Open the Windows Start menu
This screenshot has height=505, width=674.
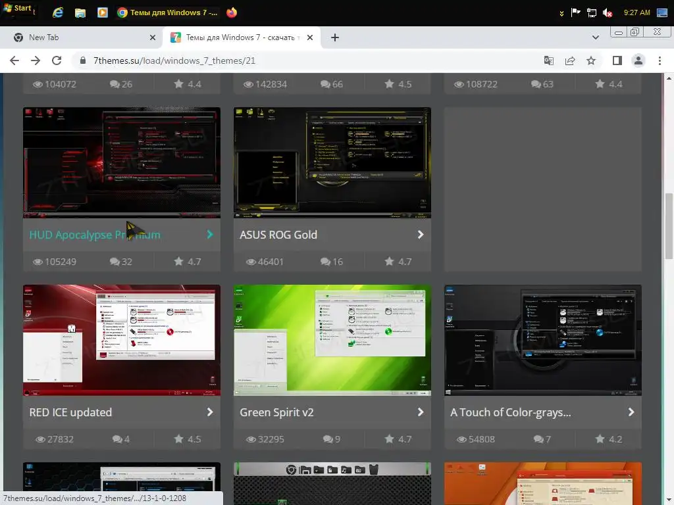17,8
